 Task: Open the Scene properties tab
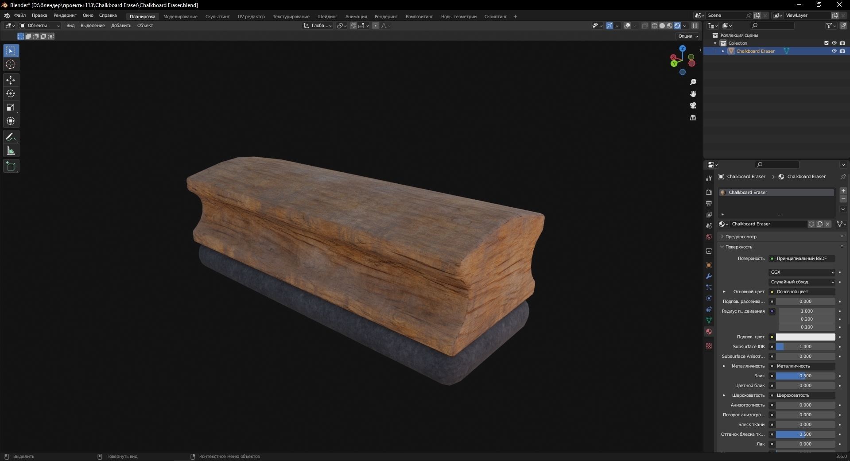(x=709, y=225)
